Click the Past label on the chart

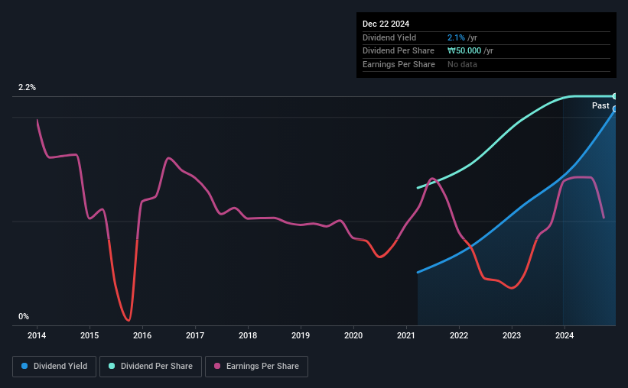pos(600,105)
